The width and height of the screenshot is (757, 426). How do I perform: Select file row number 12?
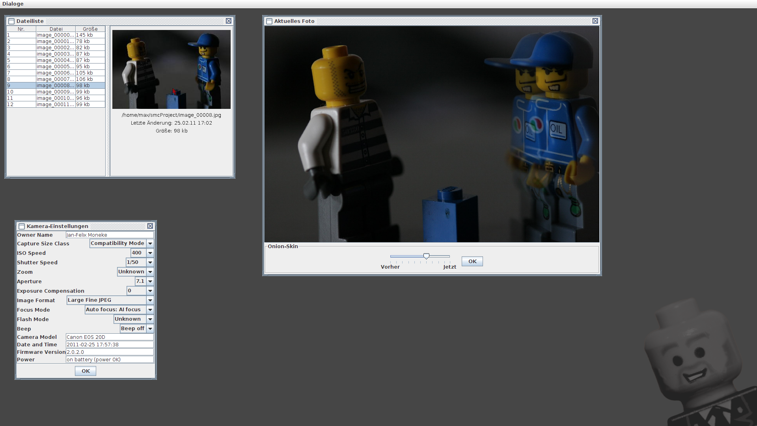pyautogui.click(x=56, y=105)
